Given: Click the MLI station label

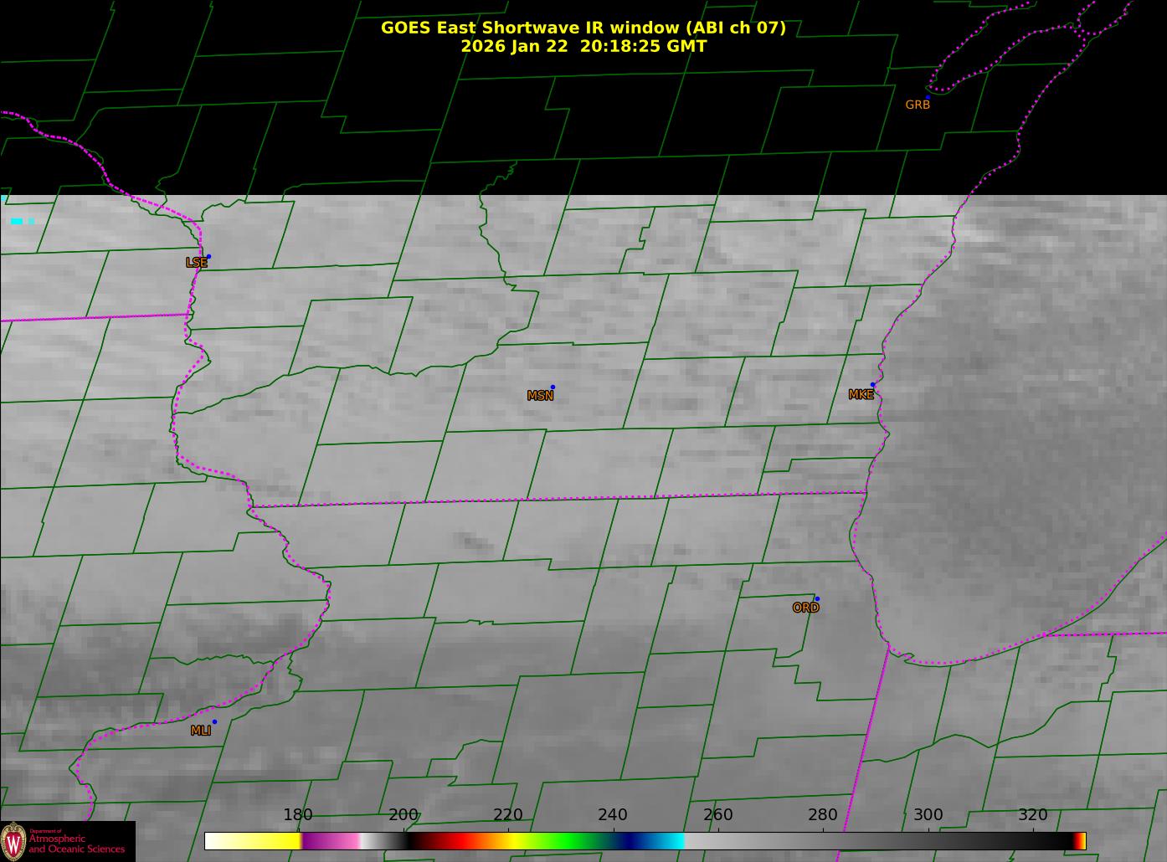Looking at the screenshot, I should [201, 731].
